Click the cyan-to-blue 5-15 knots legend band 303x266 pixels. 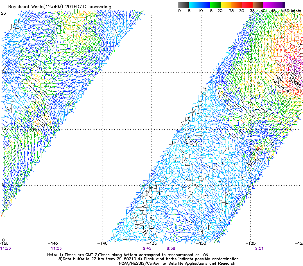click(199, 5)
